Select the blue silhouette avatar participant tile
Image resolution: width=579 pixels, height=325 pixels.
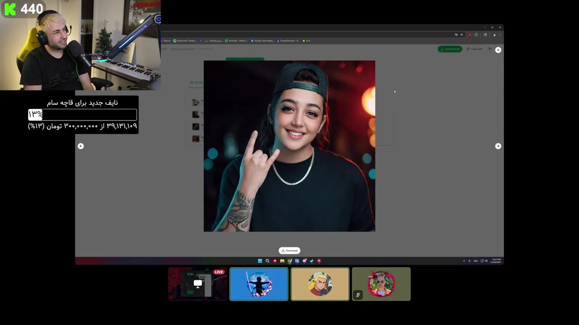259,284
